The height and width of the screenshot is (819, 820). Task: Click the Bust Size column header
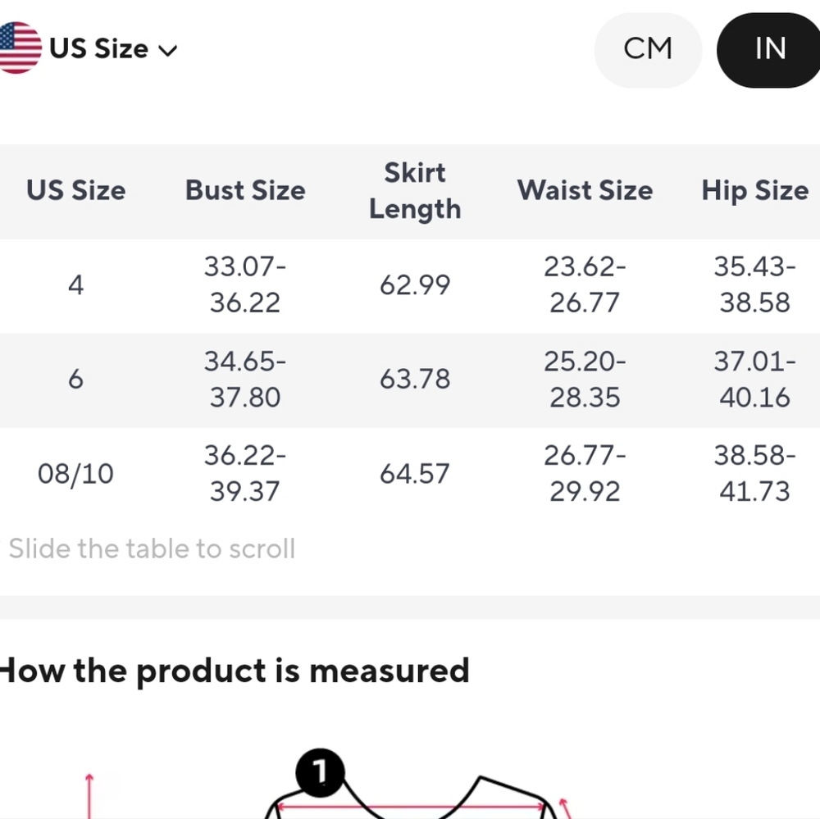pos(245,190)
